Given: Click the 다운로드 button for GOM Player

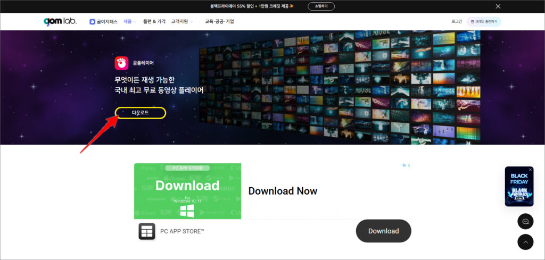Looking at the screenshot, I should 141,113.
